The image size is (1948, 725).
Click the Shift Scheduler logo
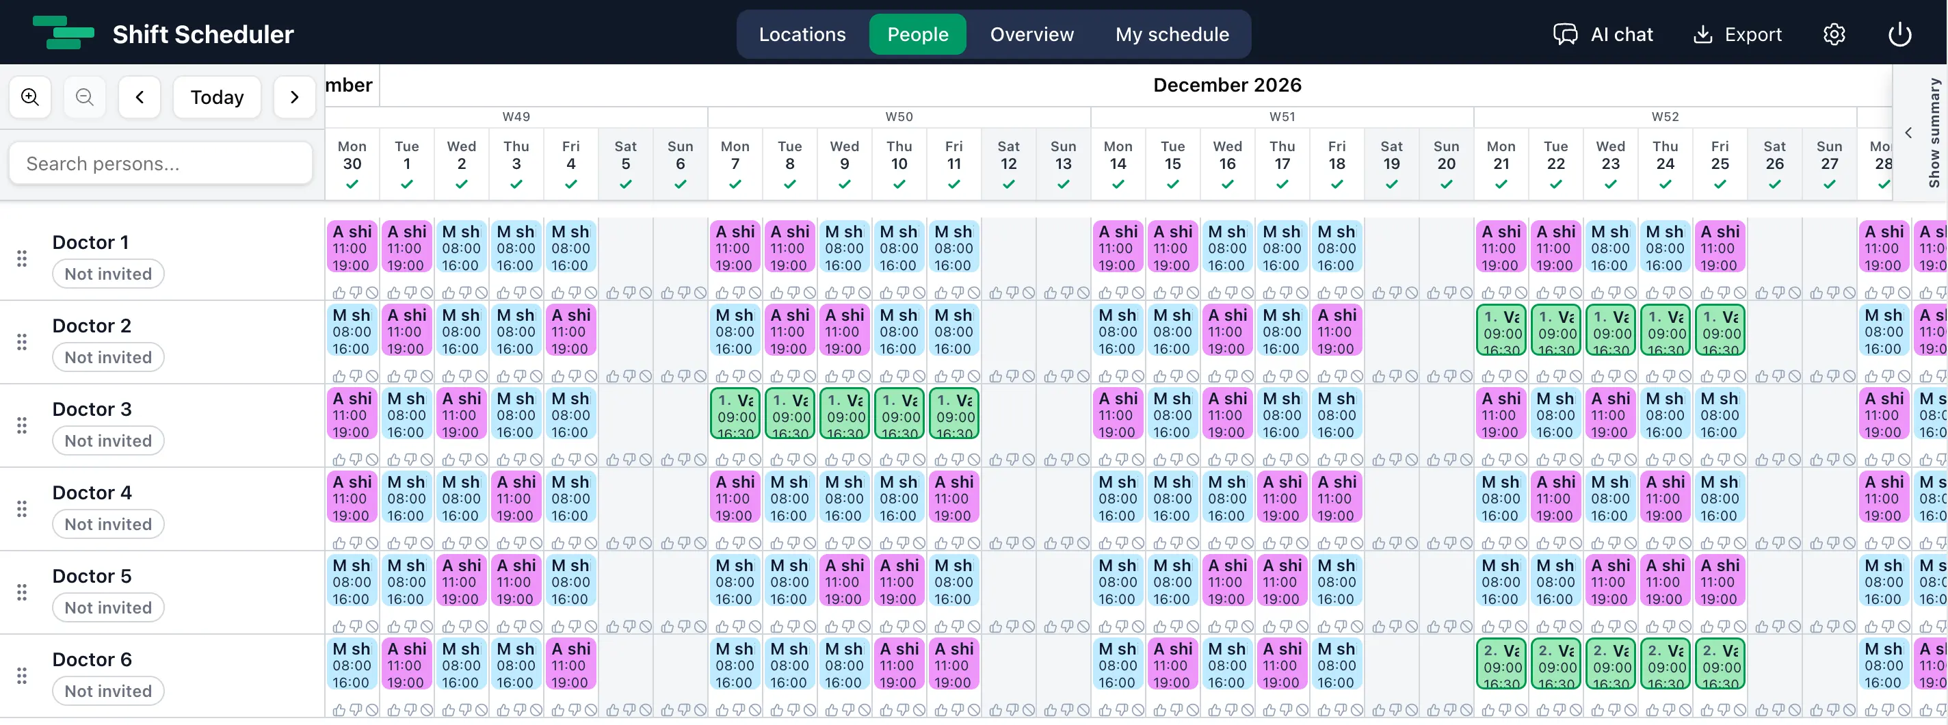point(64,34)
